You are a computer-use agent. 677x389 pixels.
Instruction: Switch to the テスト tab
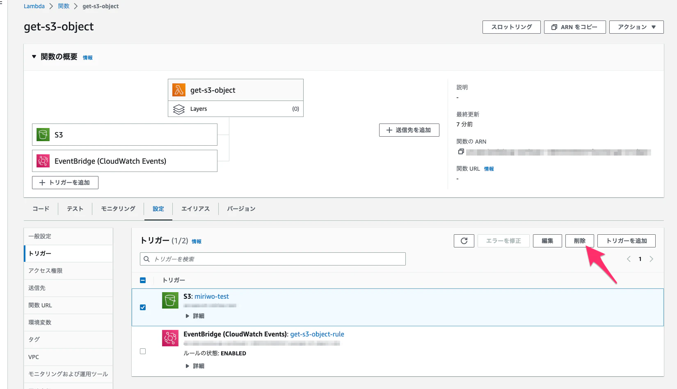pos(75,209)
